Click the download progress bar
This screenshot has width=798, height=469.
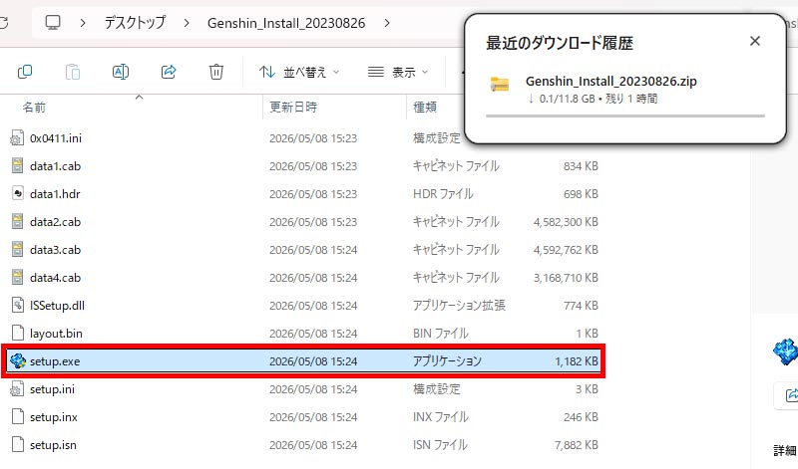[625, 116]
